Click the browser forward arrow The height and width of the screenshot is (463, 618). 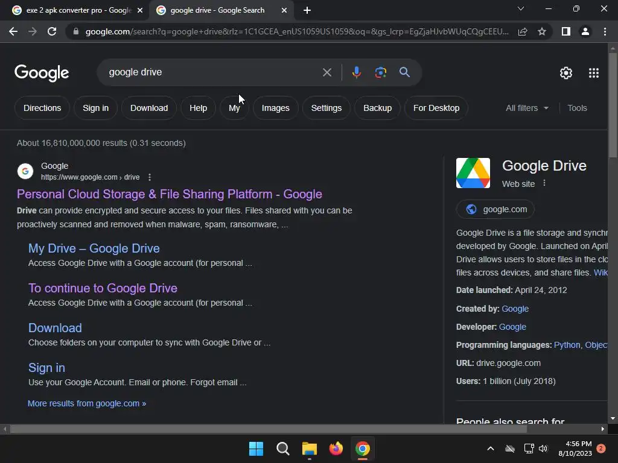33,31
